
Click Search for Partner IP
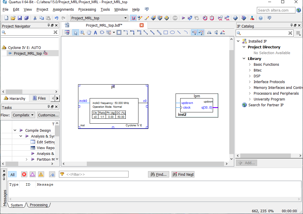266,105
